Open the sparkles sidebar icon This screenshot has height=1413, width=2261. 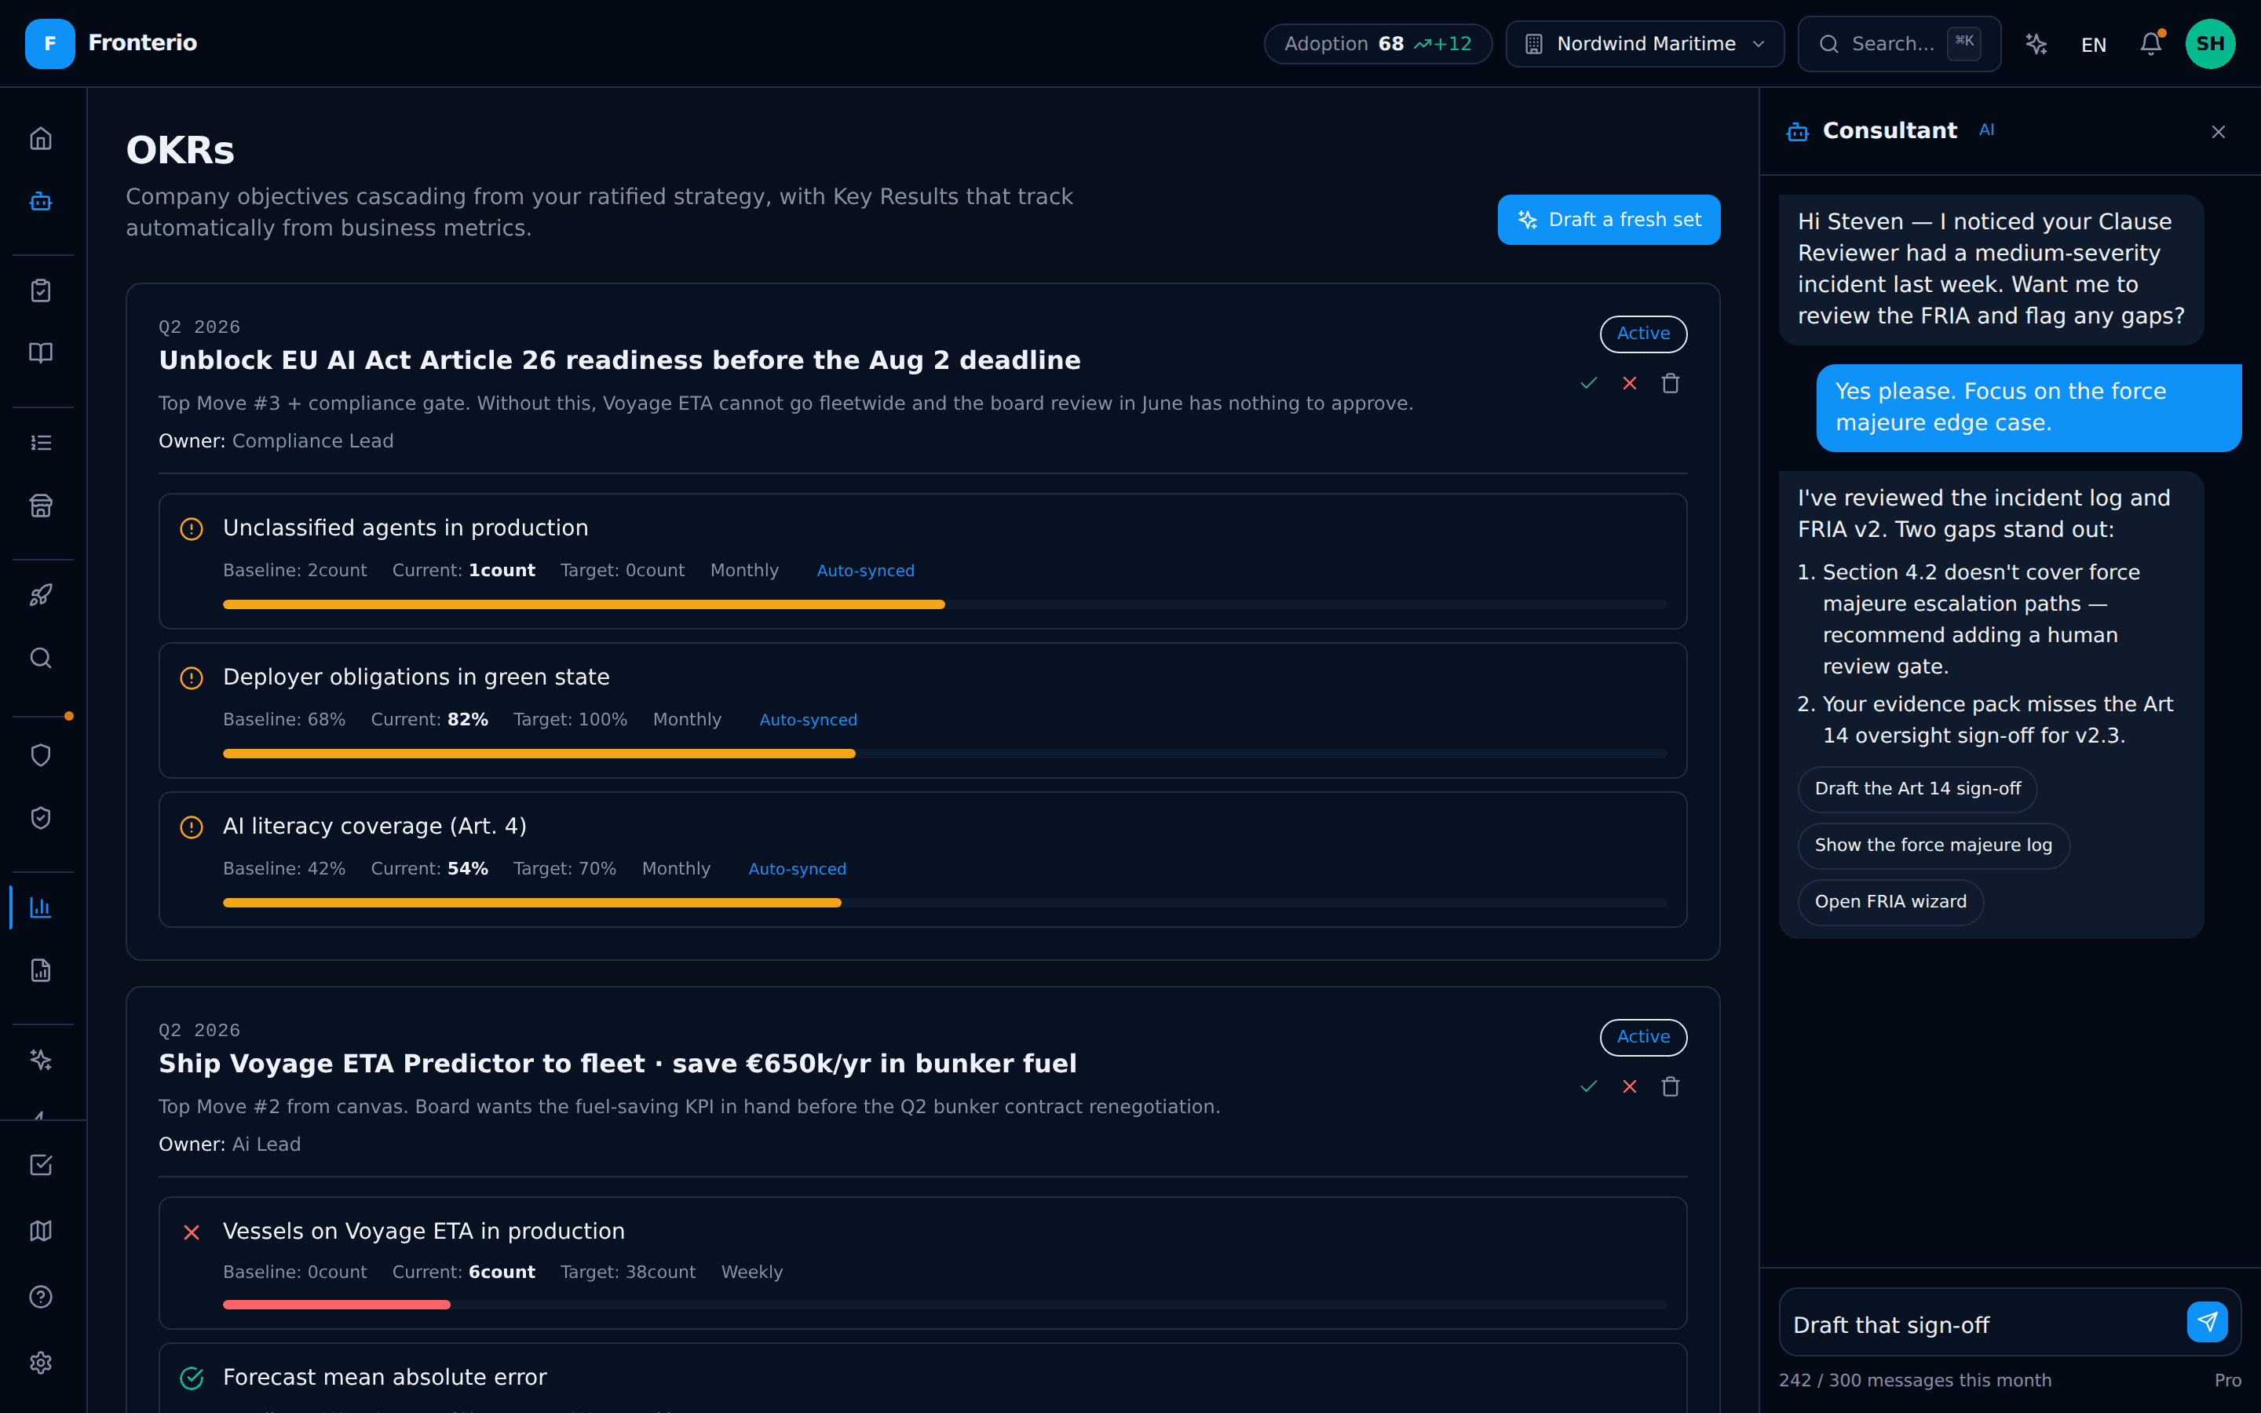pyautogui.click(x=40, y=1060)
